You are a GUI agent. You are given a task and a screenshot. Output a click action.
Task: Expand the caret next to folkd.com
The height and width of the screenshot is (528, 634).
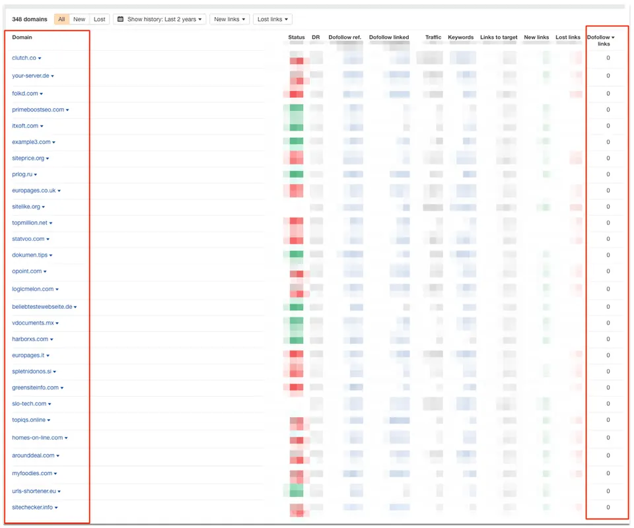point(41,94)
